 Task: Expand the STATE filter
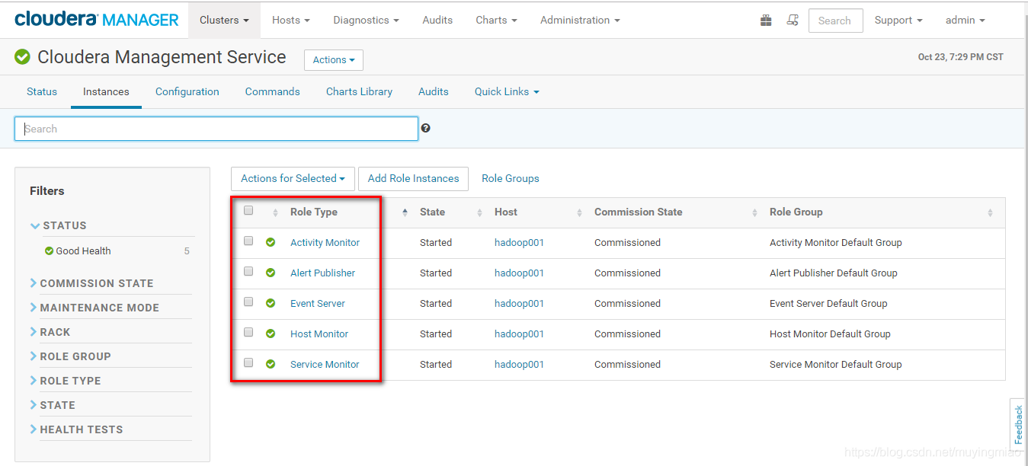pos(53,405)
